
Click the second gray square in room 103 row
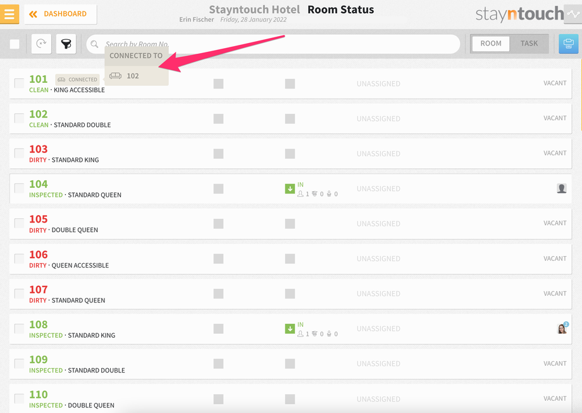tap(290, 154)
